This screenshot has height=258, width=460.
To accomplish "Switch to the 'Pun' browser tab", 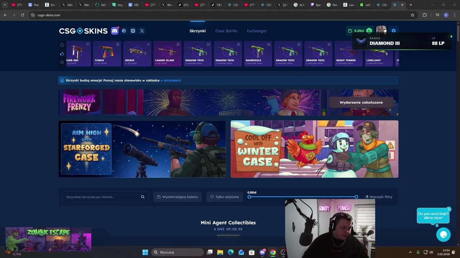I will tap(34, 5).
